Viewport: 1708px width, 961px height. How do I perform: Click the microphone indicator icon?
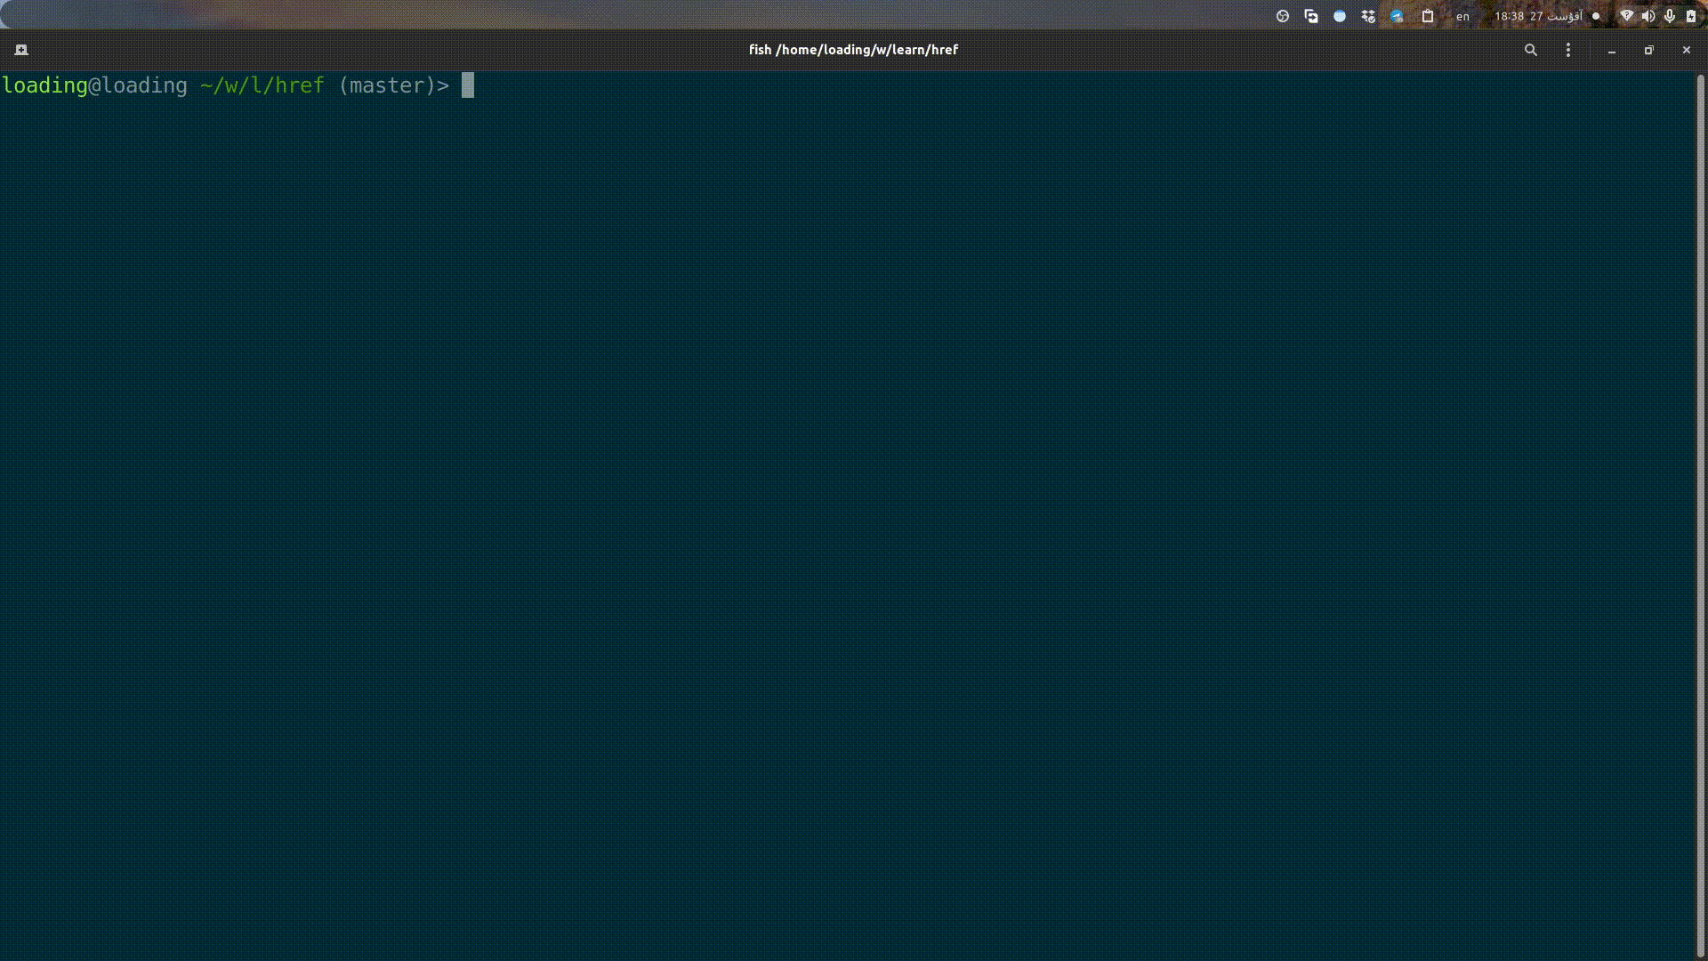click(1670, 16)
